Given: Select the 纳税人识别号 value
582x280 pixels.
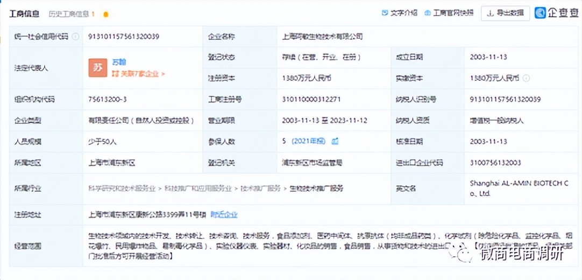Looking at the screenshot, I should (x=505, y=100).
